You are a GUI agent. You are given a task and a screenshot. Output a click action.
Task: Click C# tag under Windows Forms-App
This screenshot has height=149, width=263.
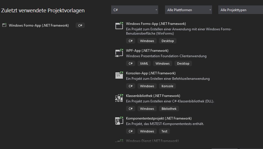[130, 41]
